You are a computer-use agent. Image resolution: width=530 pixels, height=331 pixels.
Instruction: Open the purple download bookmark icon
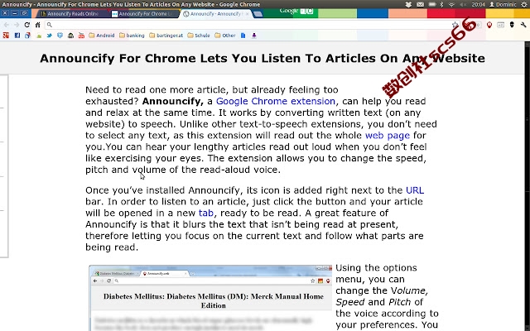coord(254,35)
